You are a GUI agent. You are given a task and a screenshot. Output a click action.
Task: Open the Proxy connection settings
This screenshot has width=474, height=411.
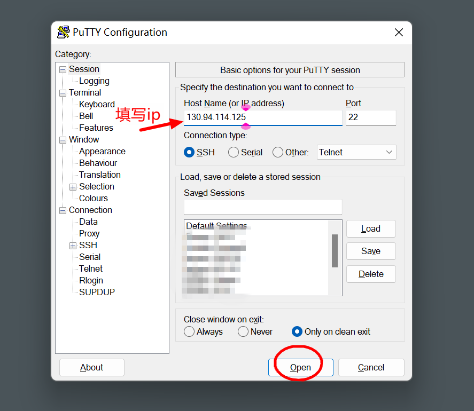pyautogui.click(x=89, y=234)
